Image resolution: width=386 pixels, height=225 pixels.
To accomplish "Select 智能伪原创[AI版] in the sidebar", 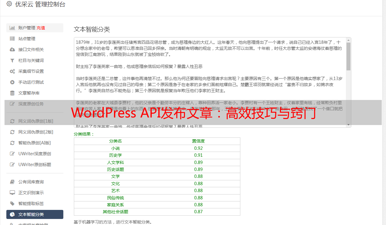I will point(34,143).
